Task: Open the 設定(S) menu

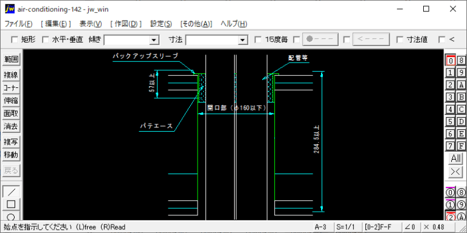Action: pos(161,24)
